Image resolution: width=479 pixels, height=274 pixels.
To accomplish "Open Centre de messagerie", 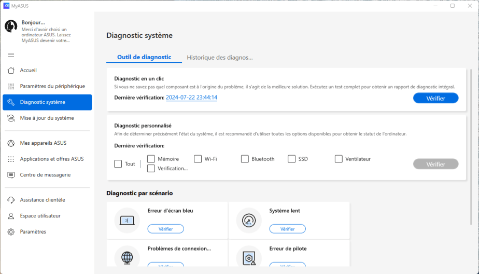I will point(47,175).
